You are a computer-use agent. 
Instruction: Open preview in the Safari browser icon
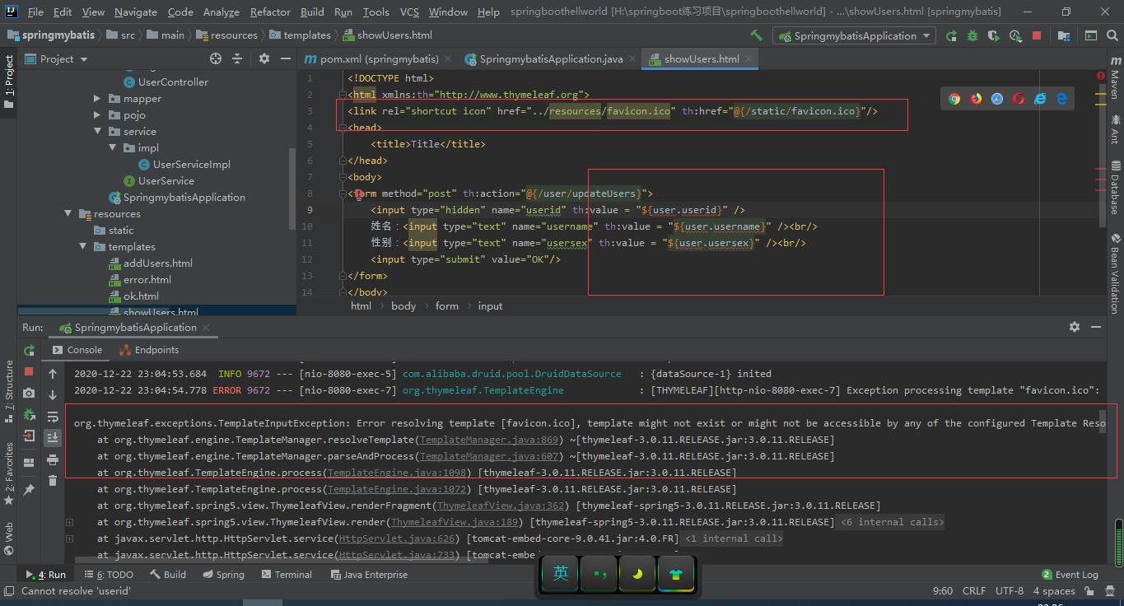[997, 99]
